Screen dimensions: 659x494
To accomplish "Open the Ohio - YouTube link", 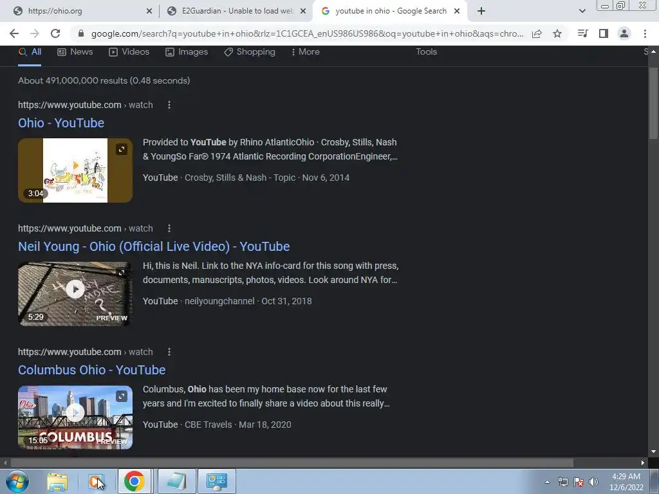I will coord(61,123).
